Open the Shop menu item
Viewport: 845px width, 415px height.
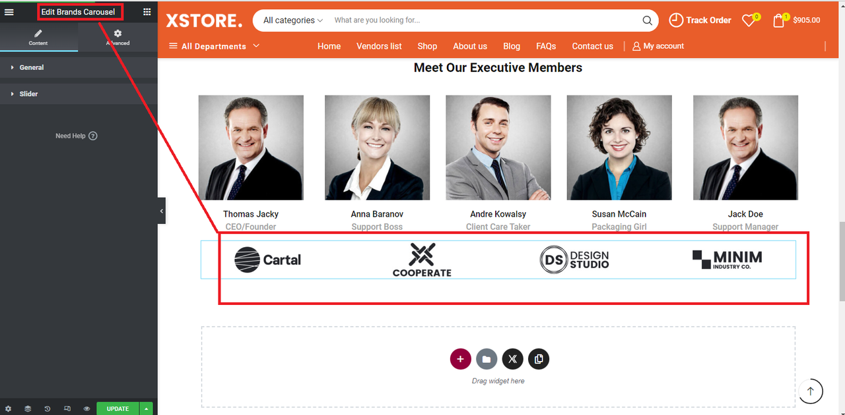(x=427, y=46)
